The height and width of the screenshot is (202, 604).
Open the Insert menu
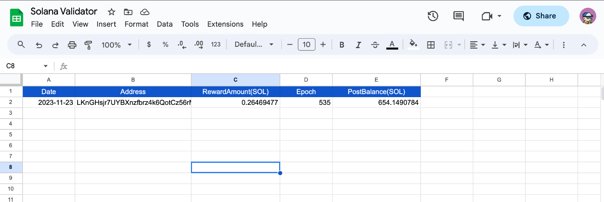pyautogui.click(x=106, y=24)
